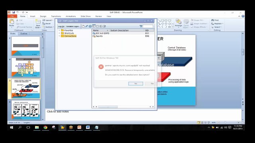Click the red error icon in SAP GUI dialog
Screen dimensions: 255x143
pyautogui.click(x=101, y=67)
